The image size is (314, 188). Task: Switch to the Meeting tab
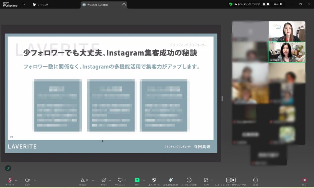[x=40, y=5]
